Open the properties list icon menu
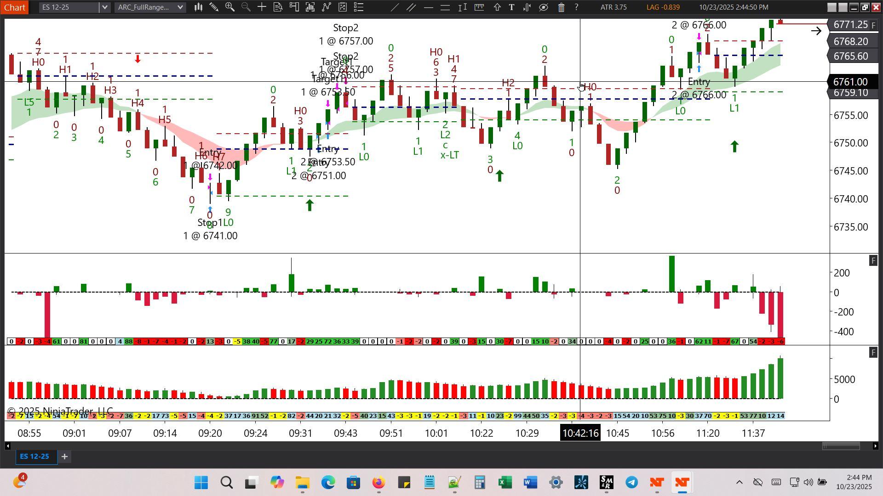 coord(359,7)
